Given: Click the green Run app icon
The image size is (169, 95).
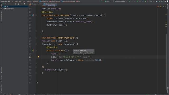Looking at the screenshot, I should point(129,1).
